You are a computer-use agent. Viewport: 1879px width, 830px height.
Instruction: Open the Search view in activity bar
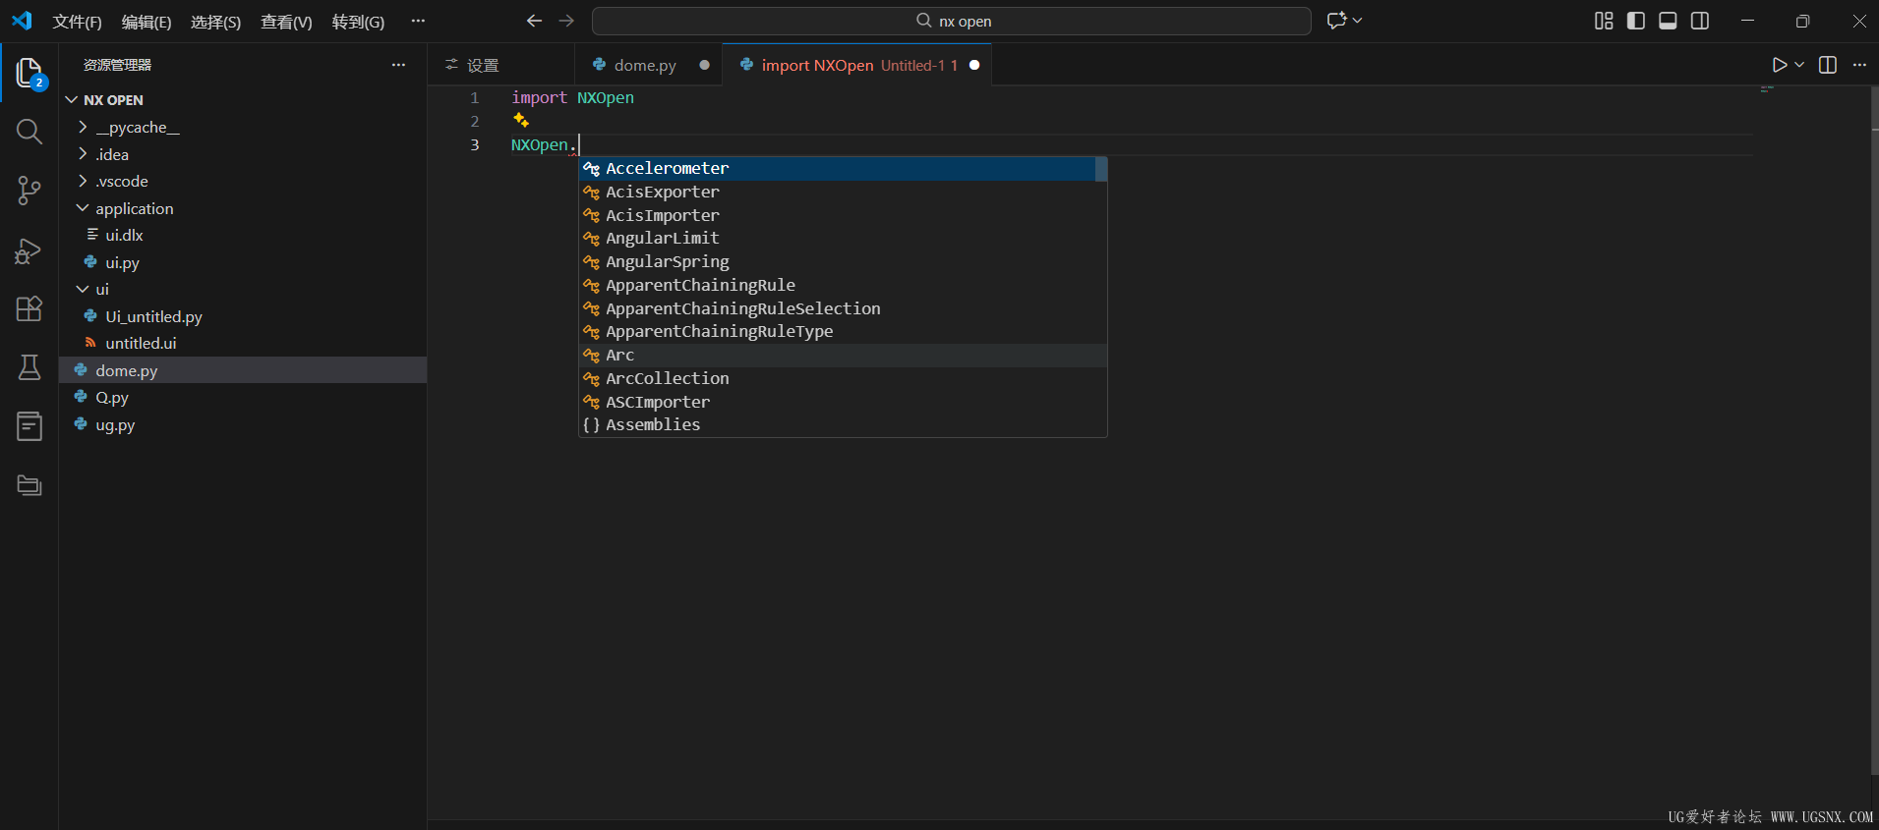[29, 132]
